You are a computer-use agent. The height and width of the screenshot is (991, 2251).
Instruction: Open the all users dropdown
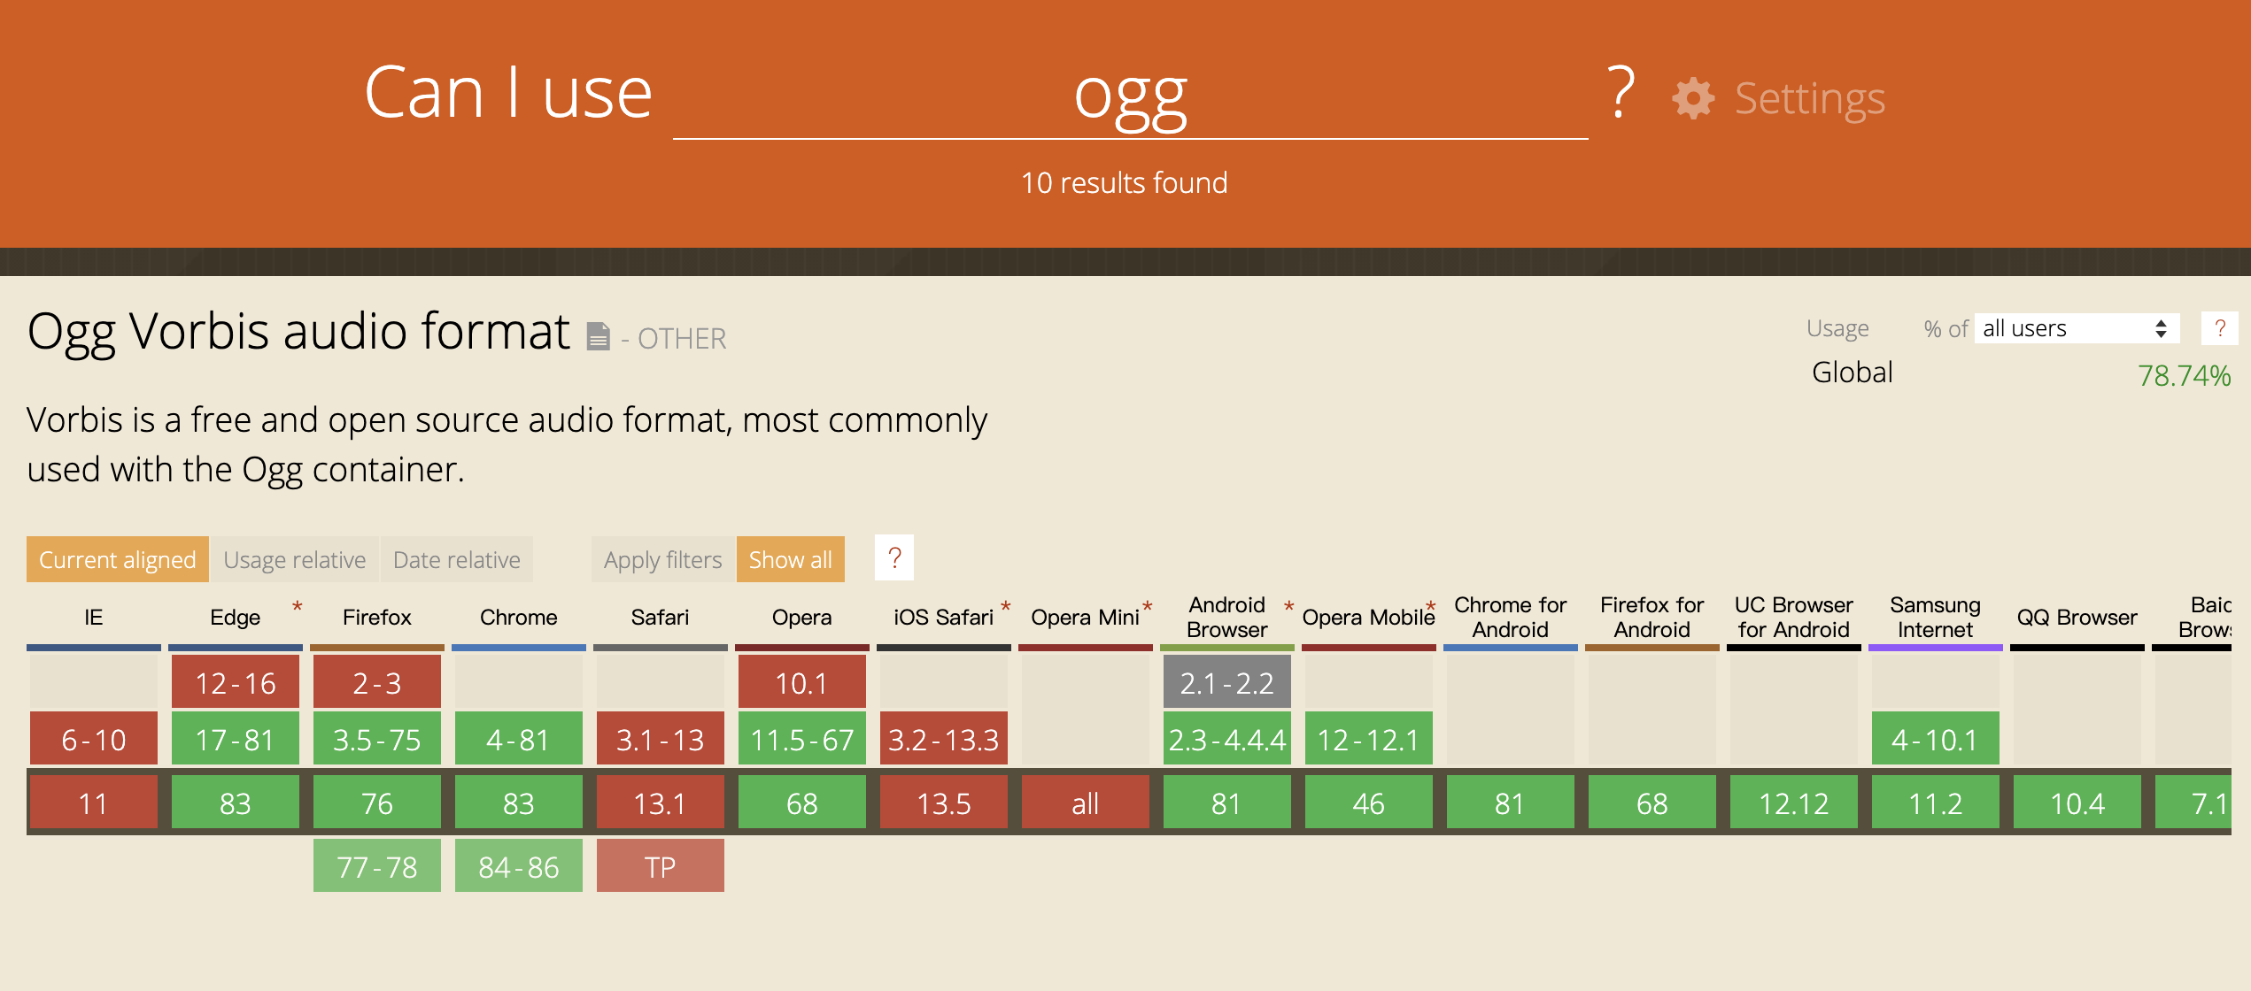[x=2076, y=328]
